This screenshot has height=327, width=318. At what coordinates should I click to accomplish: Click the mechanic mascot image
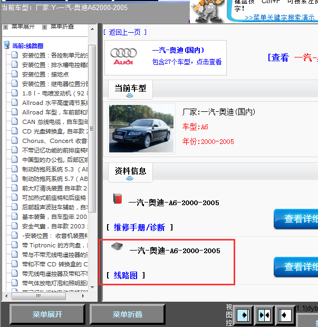207,11
